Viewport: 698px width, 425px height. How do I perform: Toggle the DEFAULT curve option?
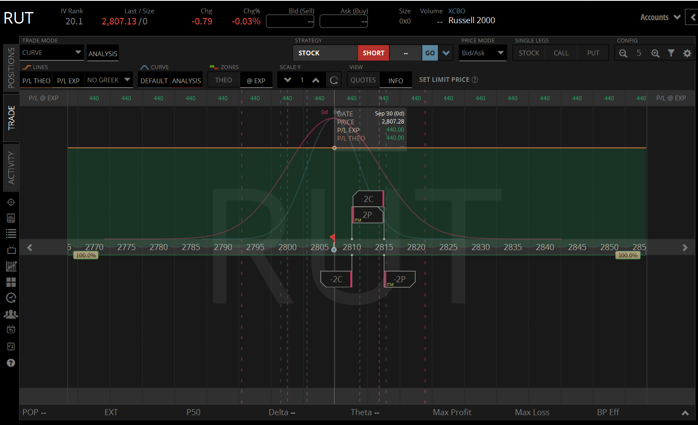click(154, 81)
